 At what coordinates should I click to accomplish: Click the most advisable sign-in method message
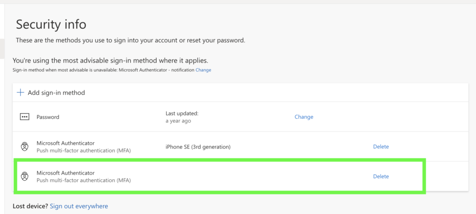(111, 60)
